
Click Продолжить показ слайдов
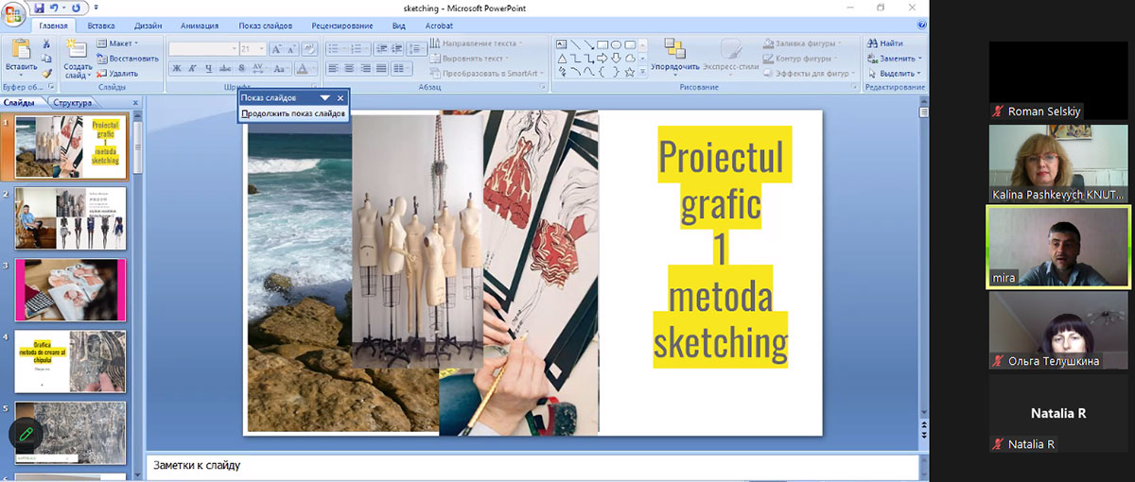coord(293,113)
